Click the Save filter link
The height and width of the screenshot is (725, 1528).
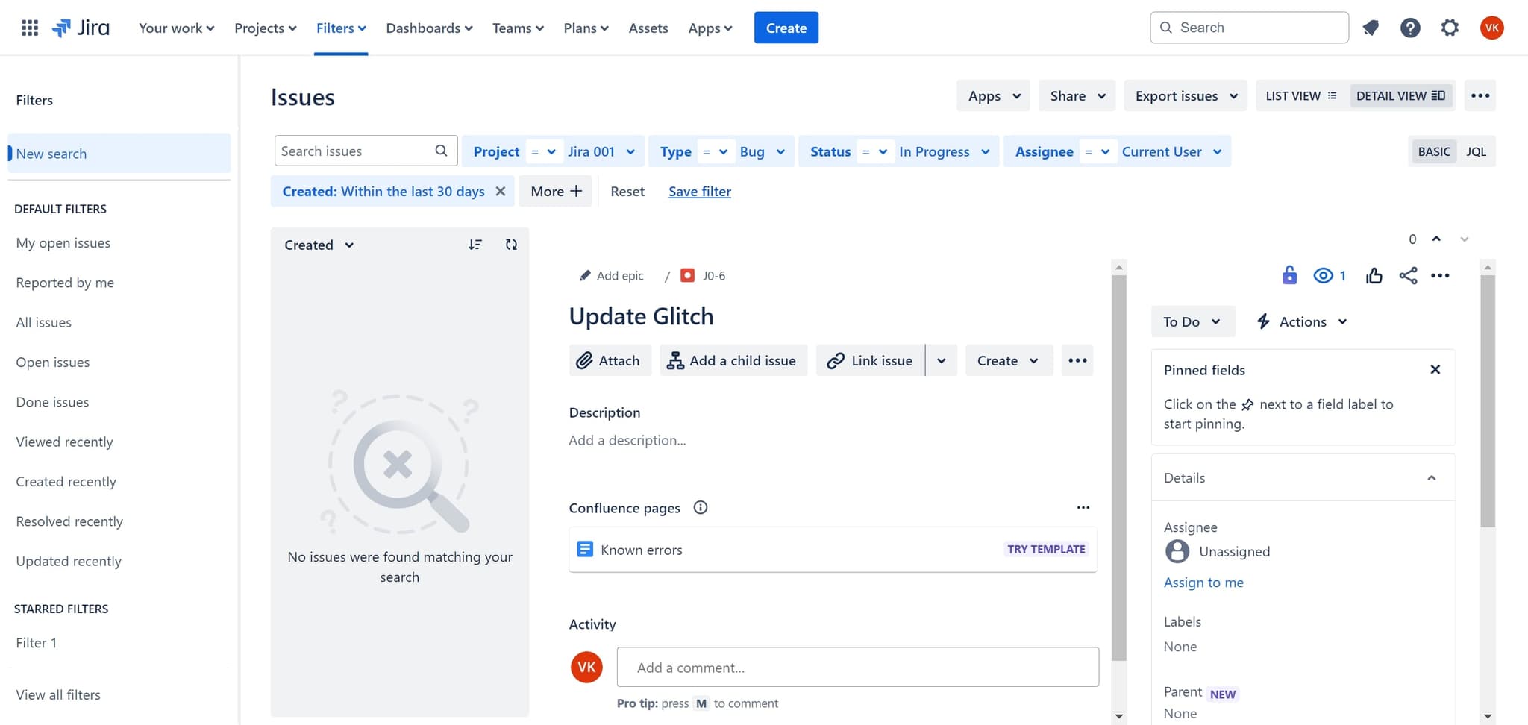pyautogui.click(x=699, y=192)
